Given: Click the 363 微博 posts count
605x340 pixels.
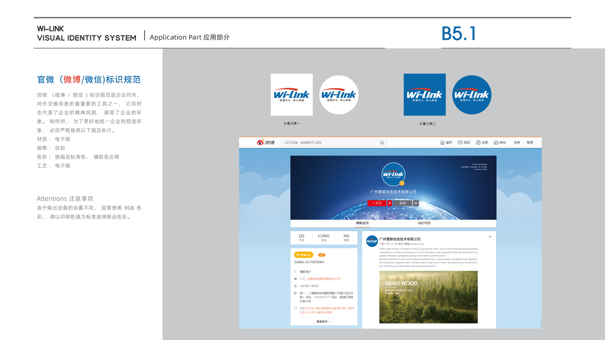Looking at the screenshot, I should click(346, 238).
